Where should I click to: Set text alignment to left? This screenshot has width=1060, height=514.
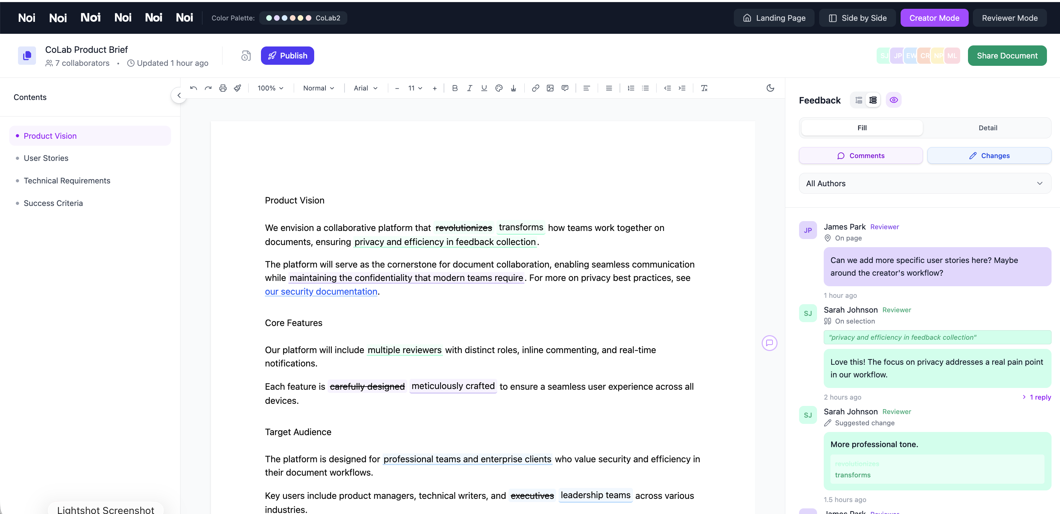pos(587,88)
